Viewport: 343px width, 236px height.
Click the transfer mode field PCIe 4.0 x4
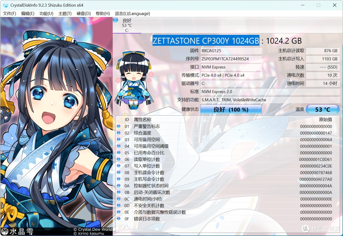231,75
